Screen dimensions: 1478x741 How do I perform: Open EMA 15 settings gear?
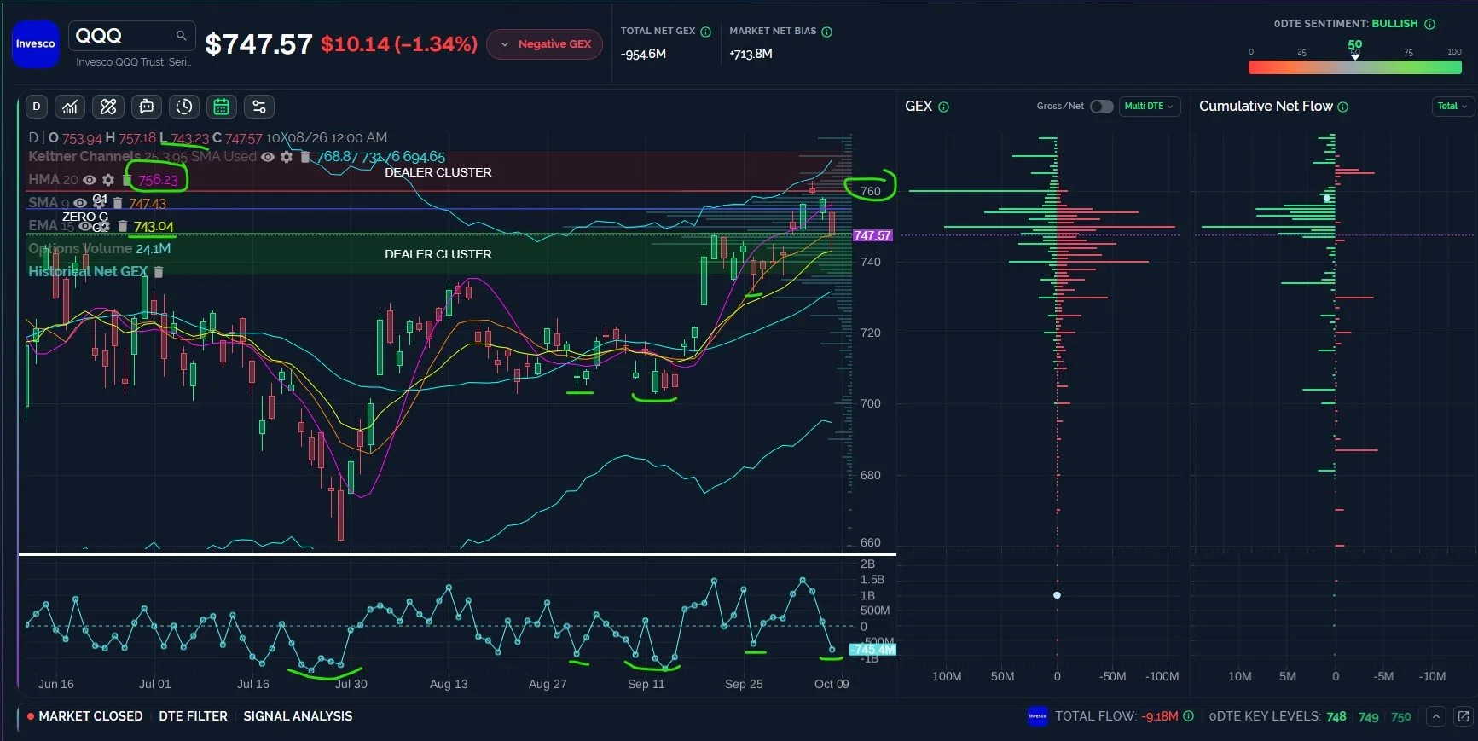(103, 226)
